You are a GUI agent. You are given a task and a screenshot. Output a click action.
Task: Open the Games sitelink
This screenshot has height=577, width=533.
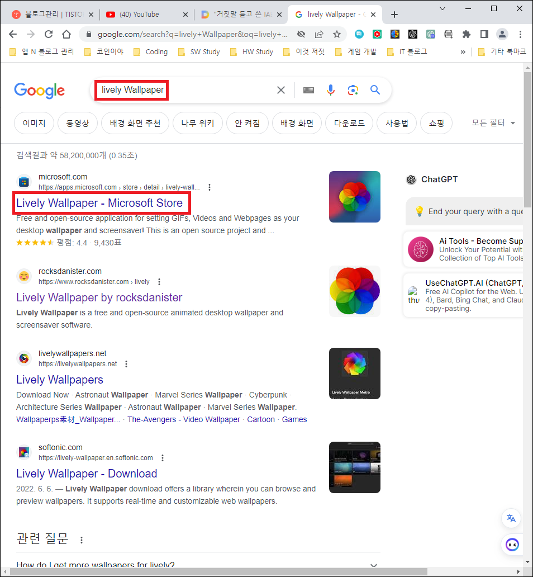[294, 419]
